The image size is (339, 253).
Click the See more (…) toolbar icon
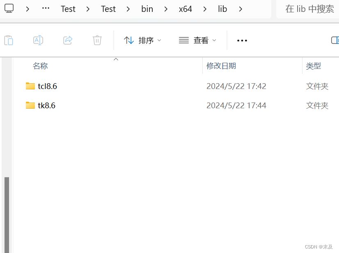tap(242, 40)
